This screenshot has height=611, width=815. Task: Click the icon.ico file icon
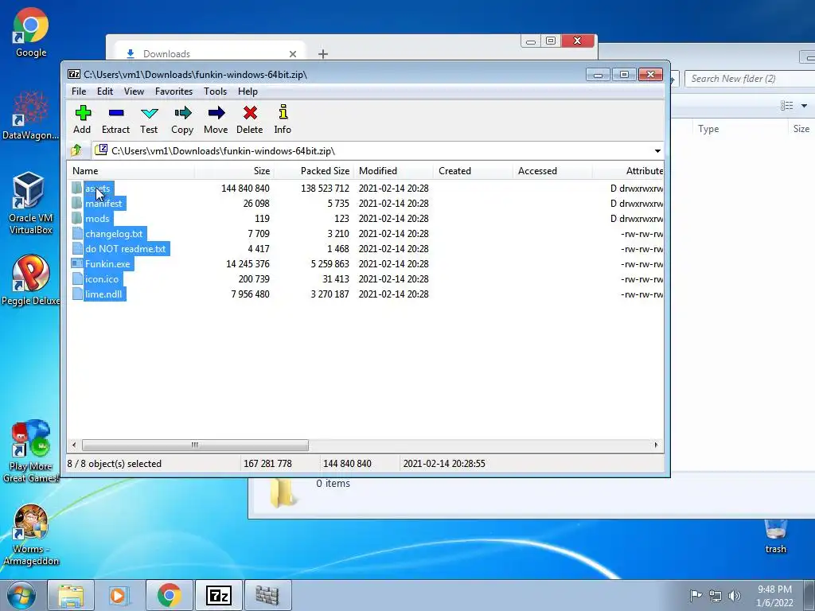pyautogui.click(x=77, y=278)
